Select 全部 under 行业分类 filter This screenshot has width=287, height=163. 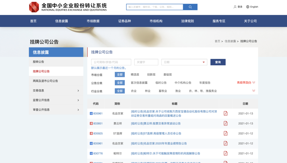pyautogui.click(x=120, y=91)
